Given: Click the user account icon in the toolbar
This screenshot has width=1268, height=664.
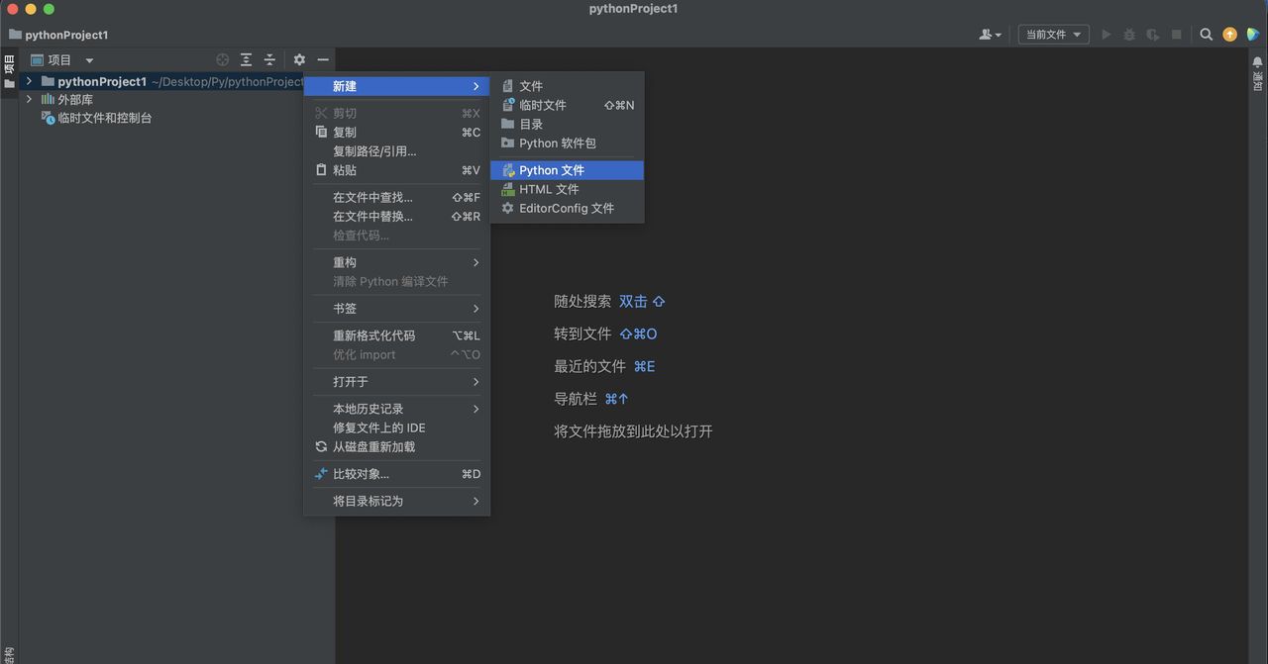Looking at the screenshot, I should [987, 34].
